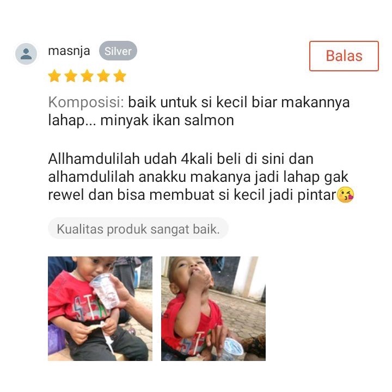Viewport: 392px width, 392px height.
Task: Open the photo of child looking upward
Action: pos(213,309)
